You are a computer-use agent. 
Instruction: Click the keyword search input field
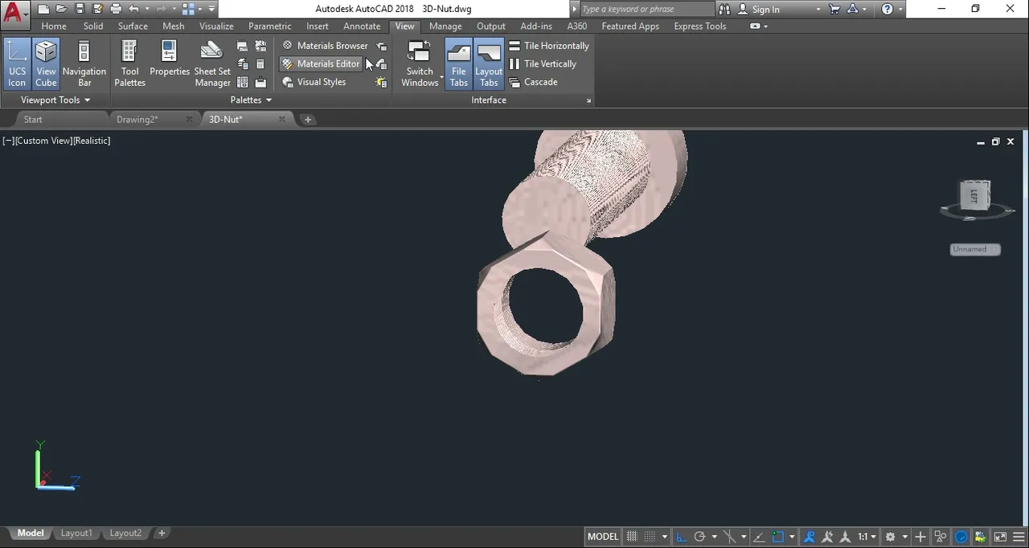646,10
